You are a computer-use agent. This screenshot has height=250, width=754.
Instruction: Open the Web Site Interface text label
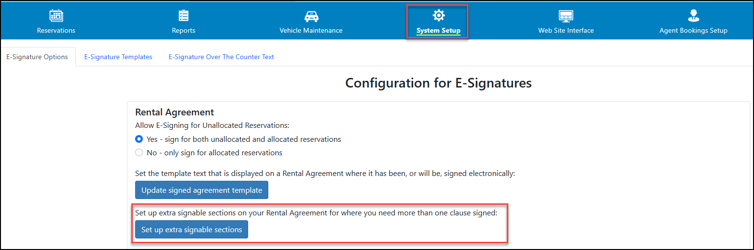coord(566,30)
